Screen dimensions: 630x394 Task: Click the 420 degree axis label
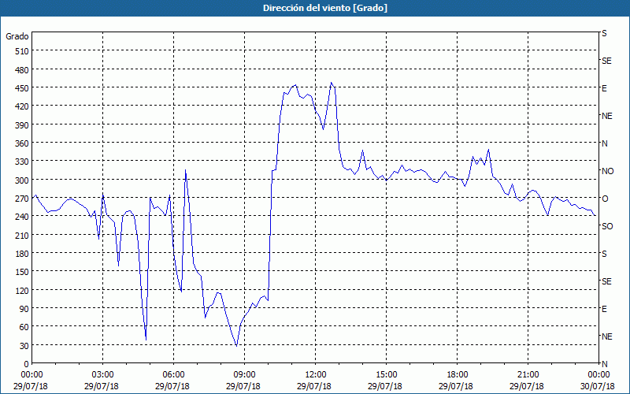[x=22, y=106]
